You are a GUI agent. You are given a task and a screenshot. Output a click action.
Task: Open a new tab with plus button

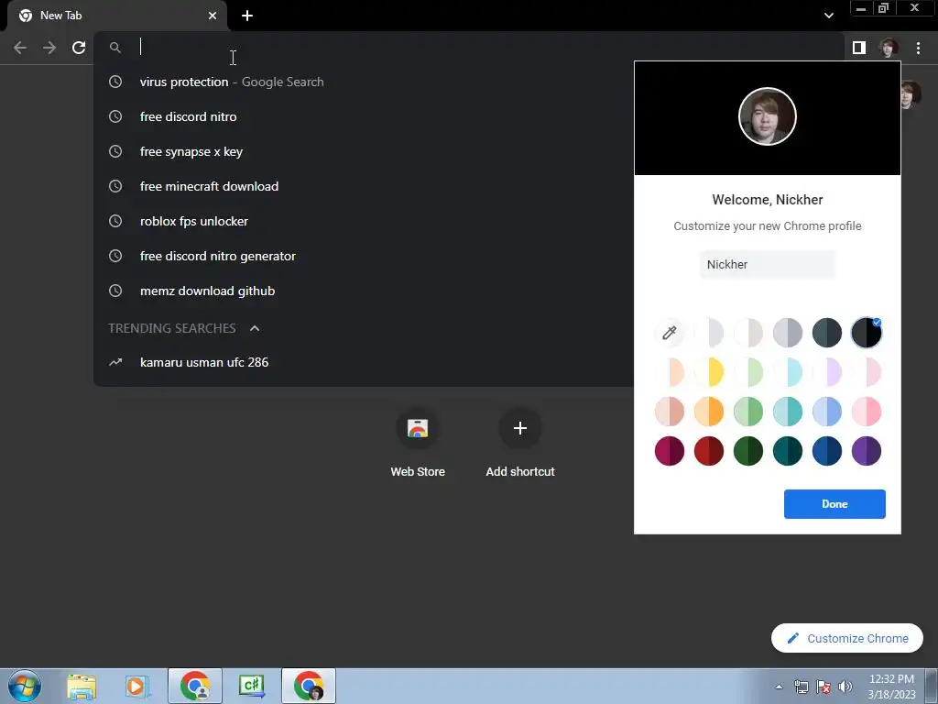(x=247, y=16)
